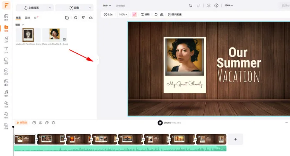Viewport: 290px width, 156px height.
Task: Toggle the checkbox on the second photo thumbnail
Action: click(x=64, y=39)
